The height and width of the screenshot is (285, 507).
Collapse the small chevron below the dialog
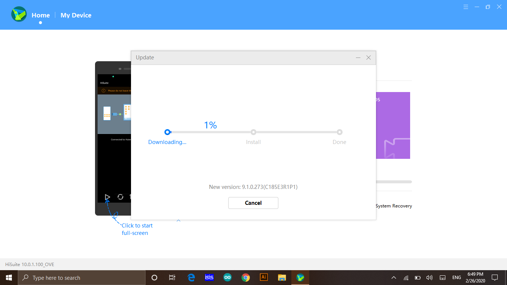[x=179, y=221]
